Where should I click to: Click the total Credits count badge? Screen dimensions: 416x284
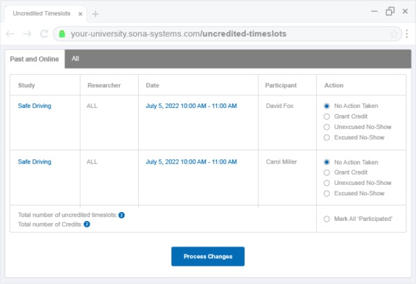tap(87, 224)
